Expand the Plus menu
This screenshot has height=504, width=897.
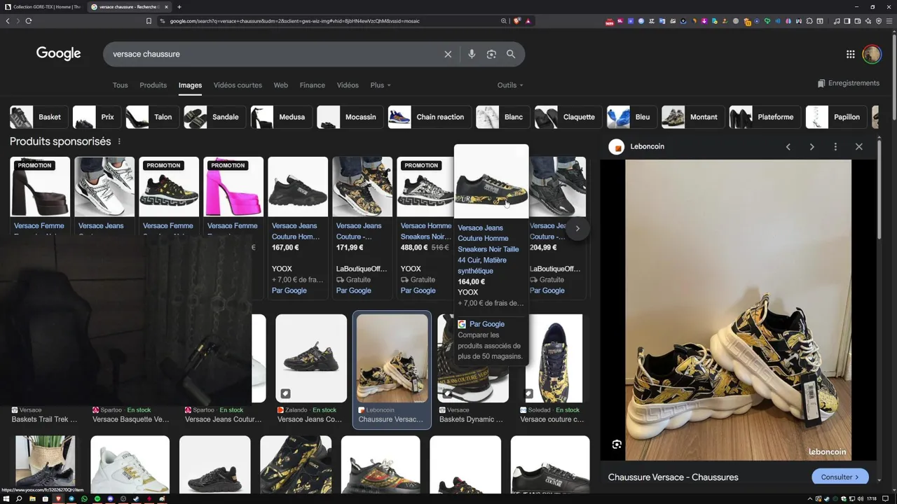tap(381, 85)
